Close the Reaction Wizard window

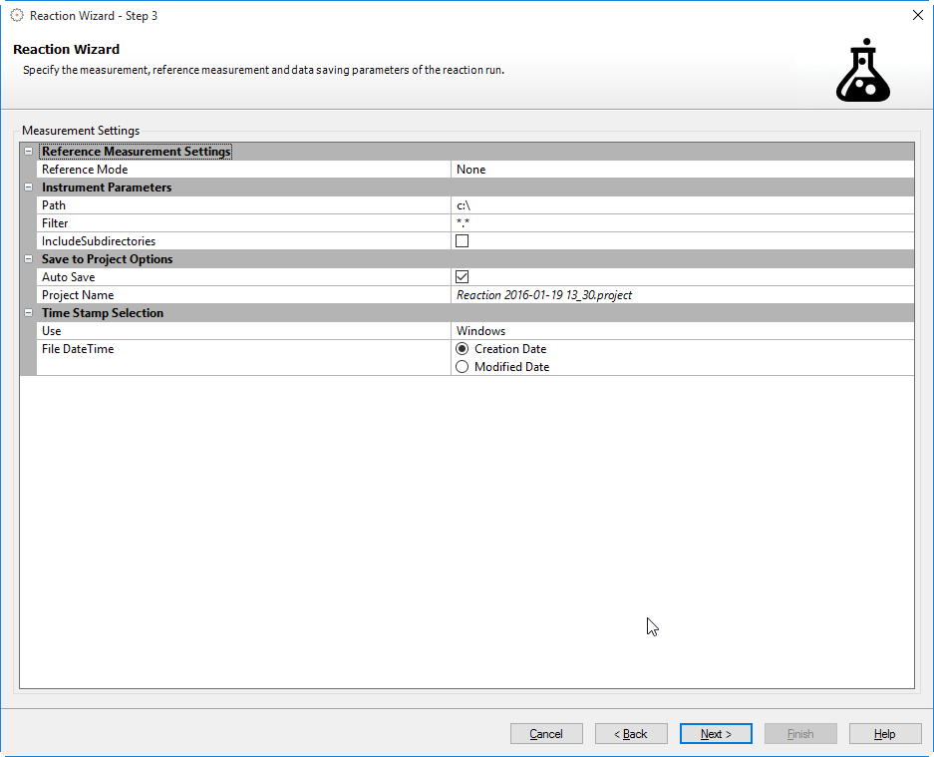tap(917, 15)
